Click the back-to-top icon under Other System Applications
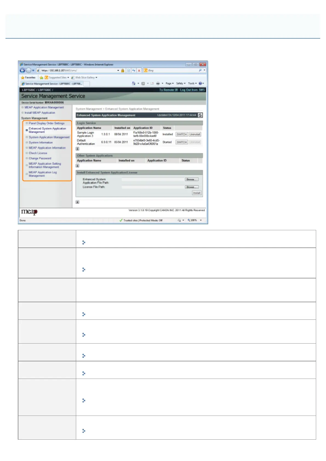 pos(78,166)
